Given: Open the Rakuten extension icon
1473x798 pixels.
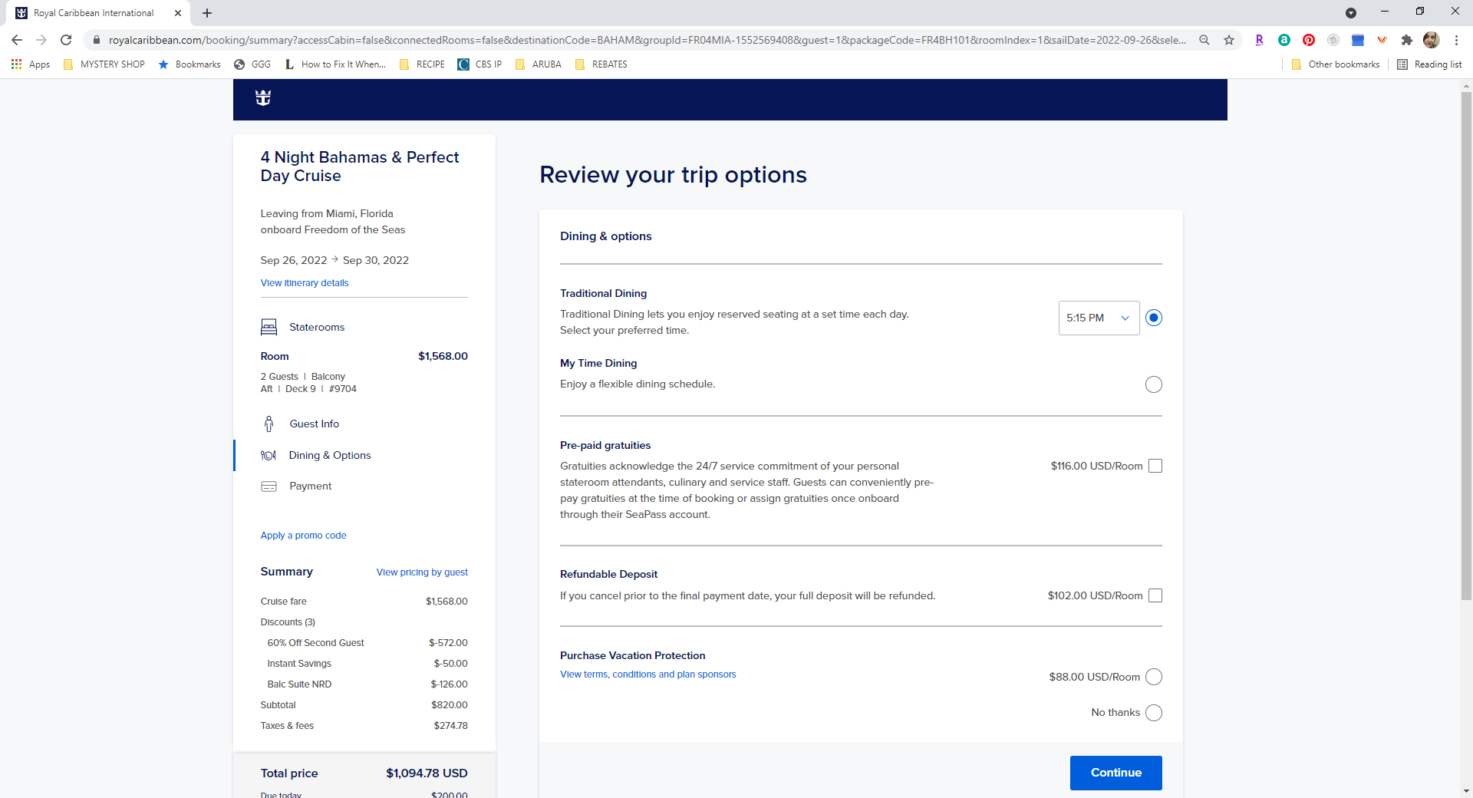Looking at the screenshot, I should tap(1260, 40).
